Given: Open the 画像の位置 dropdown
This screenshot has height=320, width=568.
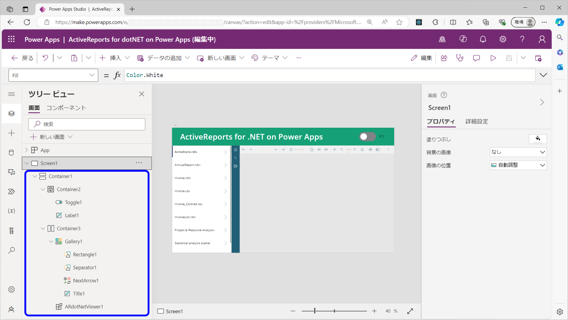Looking at the screenshot, I should coord(518,165).
